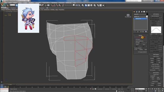164x92 pixels.
Task: Open the Rendering menu
Action: click(54, 3)
